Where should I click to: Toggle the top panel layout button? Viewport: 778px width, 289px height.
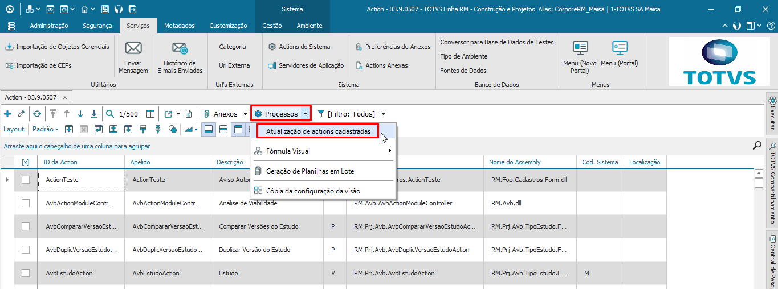[x=238, y=129]
